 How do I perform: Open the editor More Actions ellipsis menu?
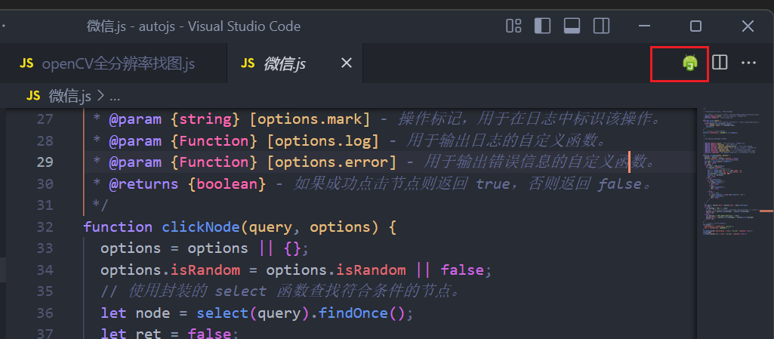click(x=749, y=63)
